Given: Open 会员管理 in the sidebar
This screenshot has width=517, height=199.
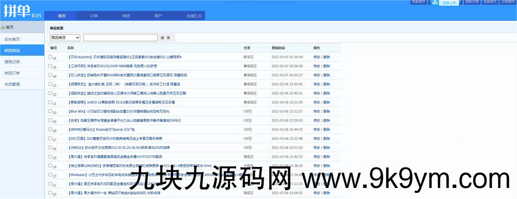Looking at the screenshot, I should click(x=22, y=84).
